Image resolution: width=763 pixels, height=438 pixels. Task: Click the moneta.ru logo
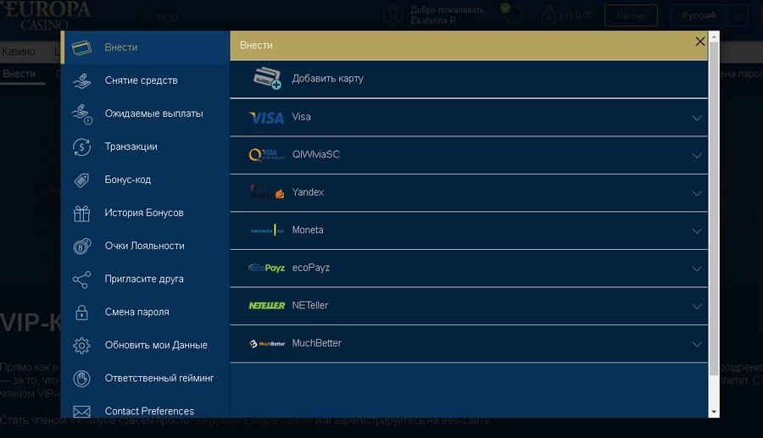coord(267,230)
